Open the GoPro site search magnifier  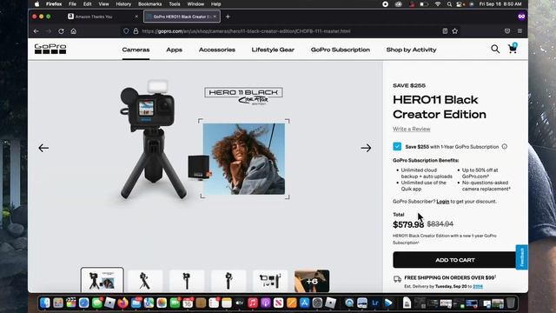pyautogui.click(x=495, y=49)
